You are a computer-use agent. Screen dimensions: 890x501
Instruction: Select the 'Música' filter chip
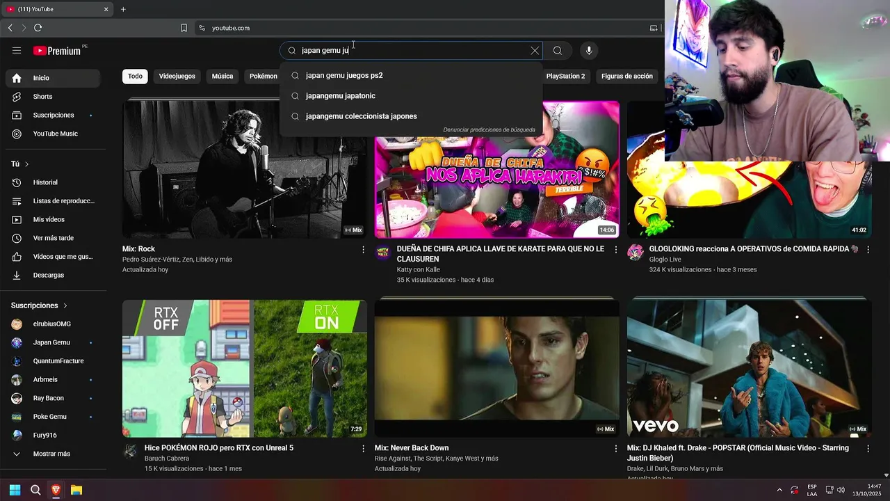222,76
